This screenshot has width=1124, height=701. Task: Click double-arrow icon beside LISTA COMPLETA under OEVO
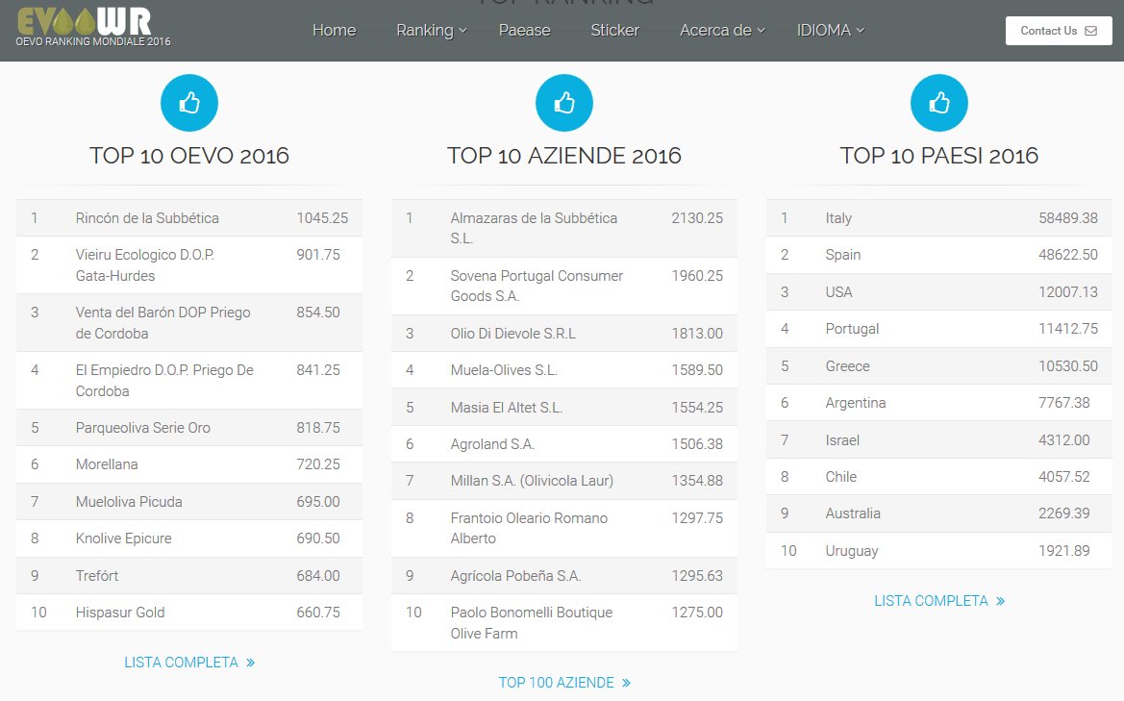click(251, 663)
